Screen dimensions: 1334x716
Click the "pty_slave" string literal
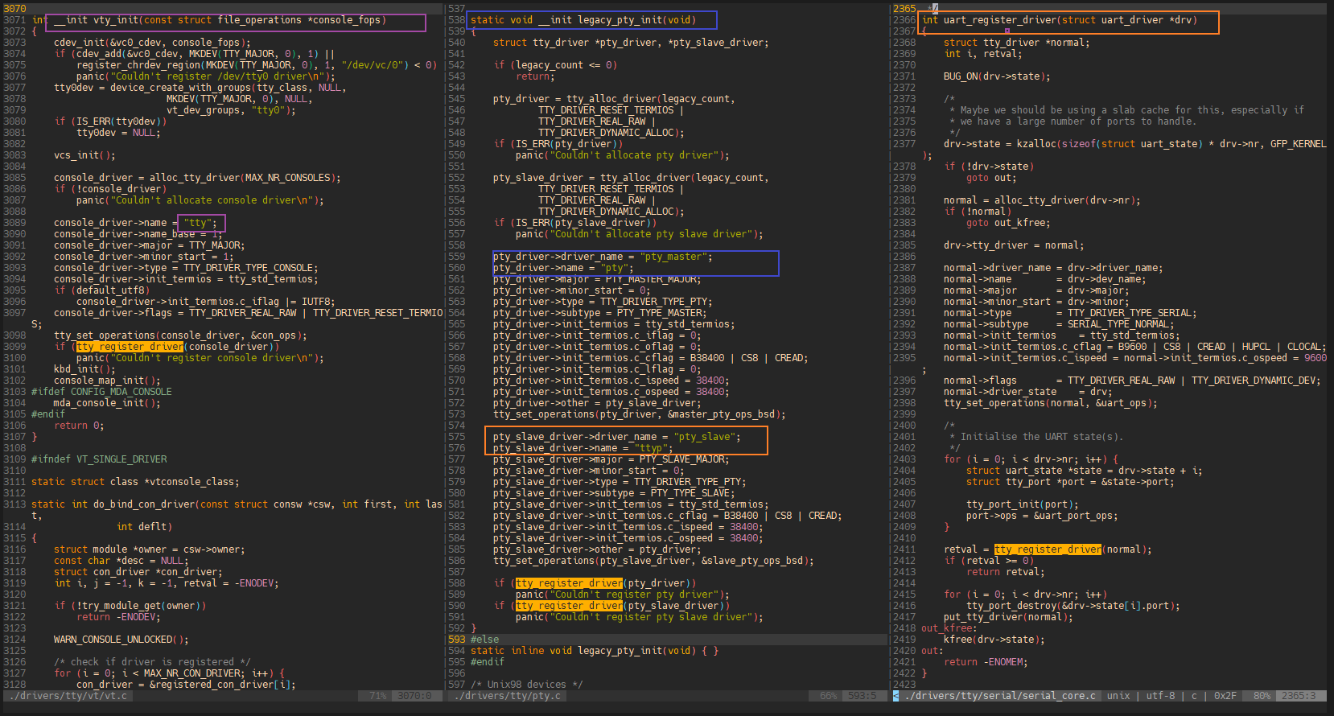point(705,437)
